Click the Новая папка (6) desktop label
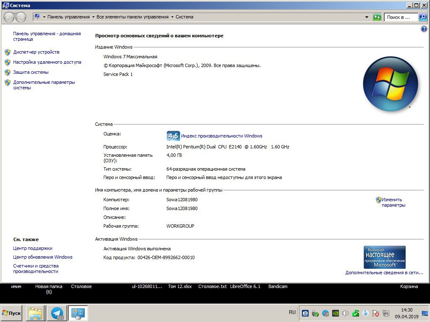The height and width of the screenshot is (322, 430). 49,289
